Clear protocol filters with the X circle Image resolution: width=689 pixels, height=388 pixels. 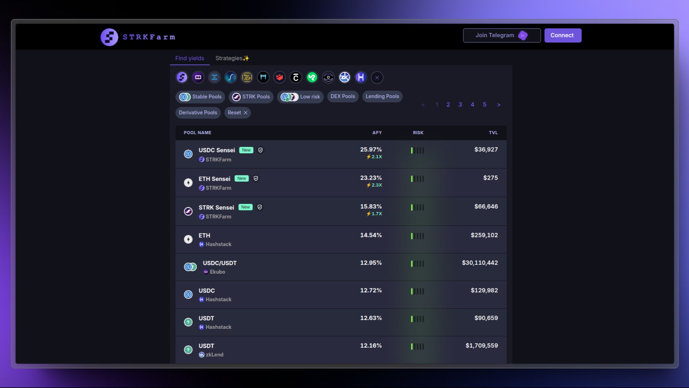(377, 77)
